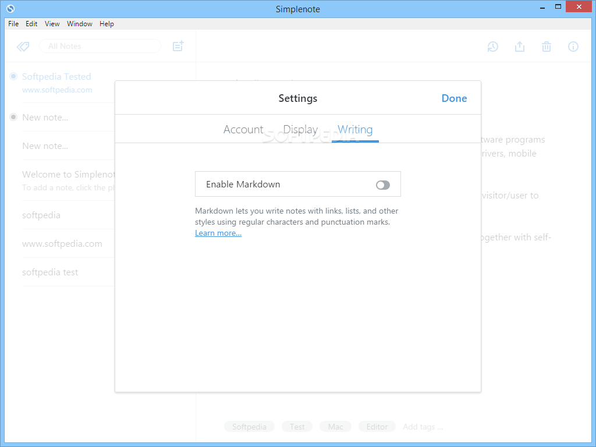
Task: Open note revision history icon
Action: 492,47
